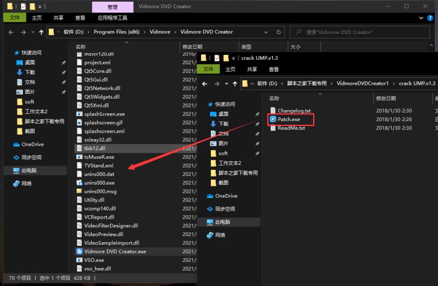Open recent locations dropdown in crack UMP window
The width and height of the screenshot is (438, 286).
pyautogui.click(x=226, y=84)
